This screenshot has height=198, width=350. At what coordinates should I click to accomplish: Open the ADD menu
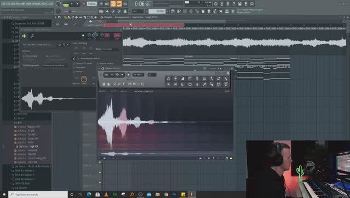pyautogui.click(x=13, y=4)
